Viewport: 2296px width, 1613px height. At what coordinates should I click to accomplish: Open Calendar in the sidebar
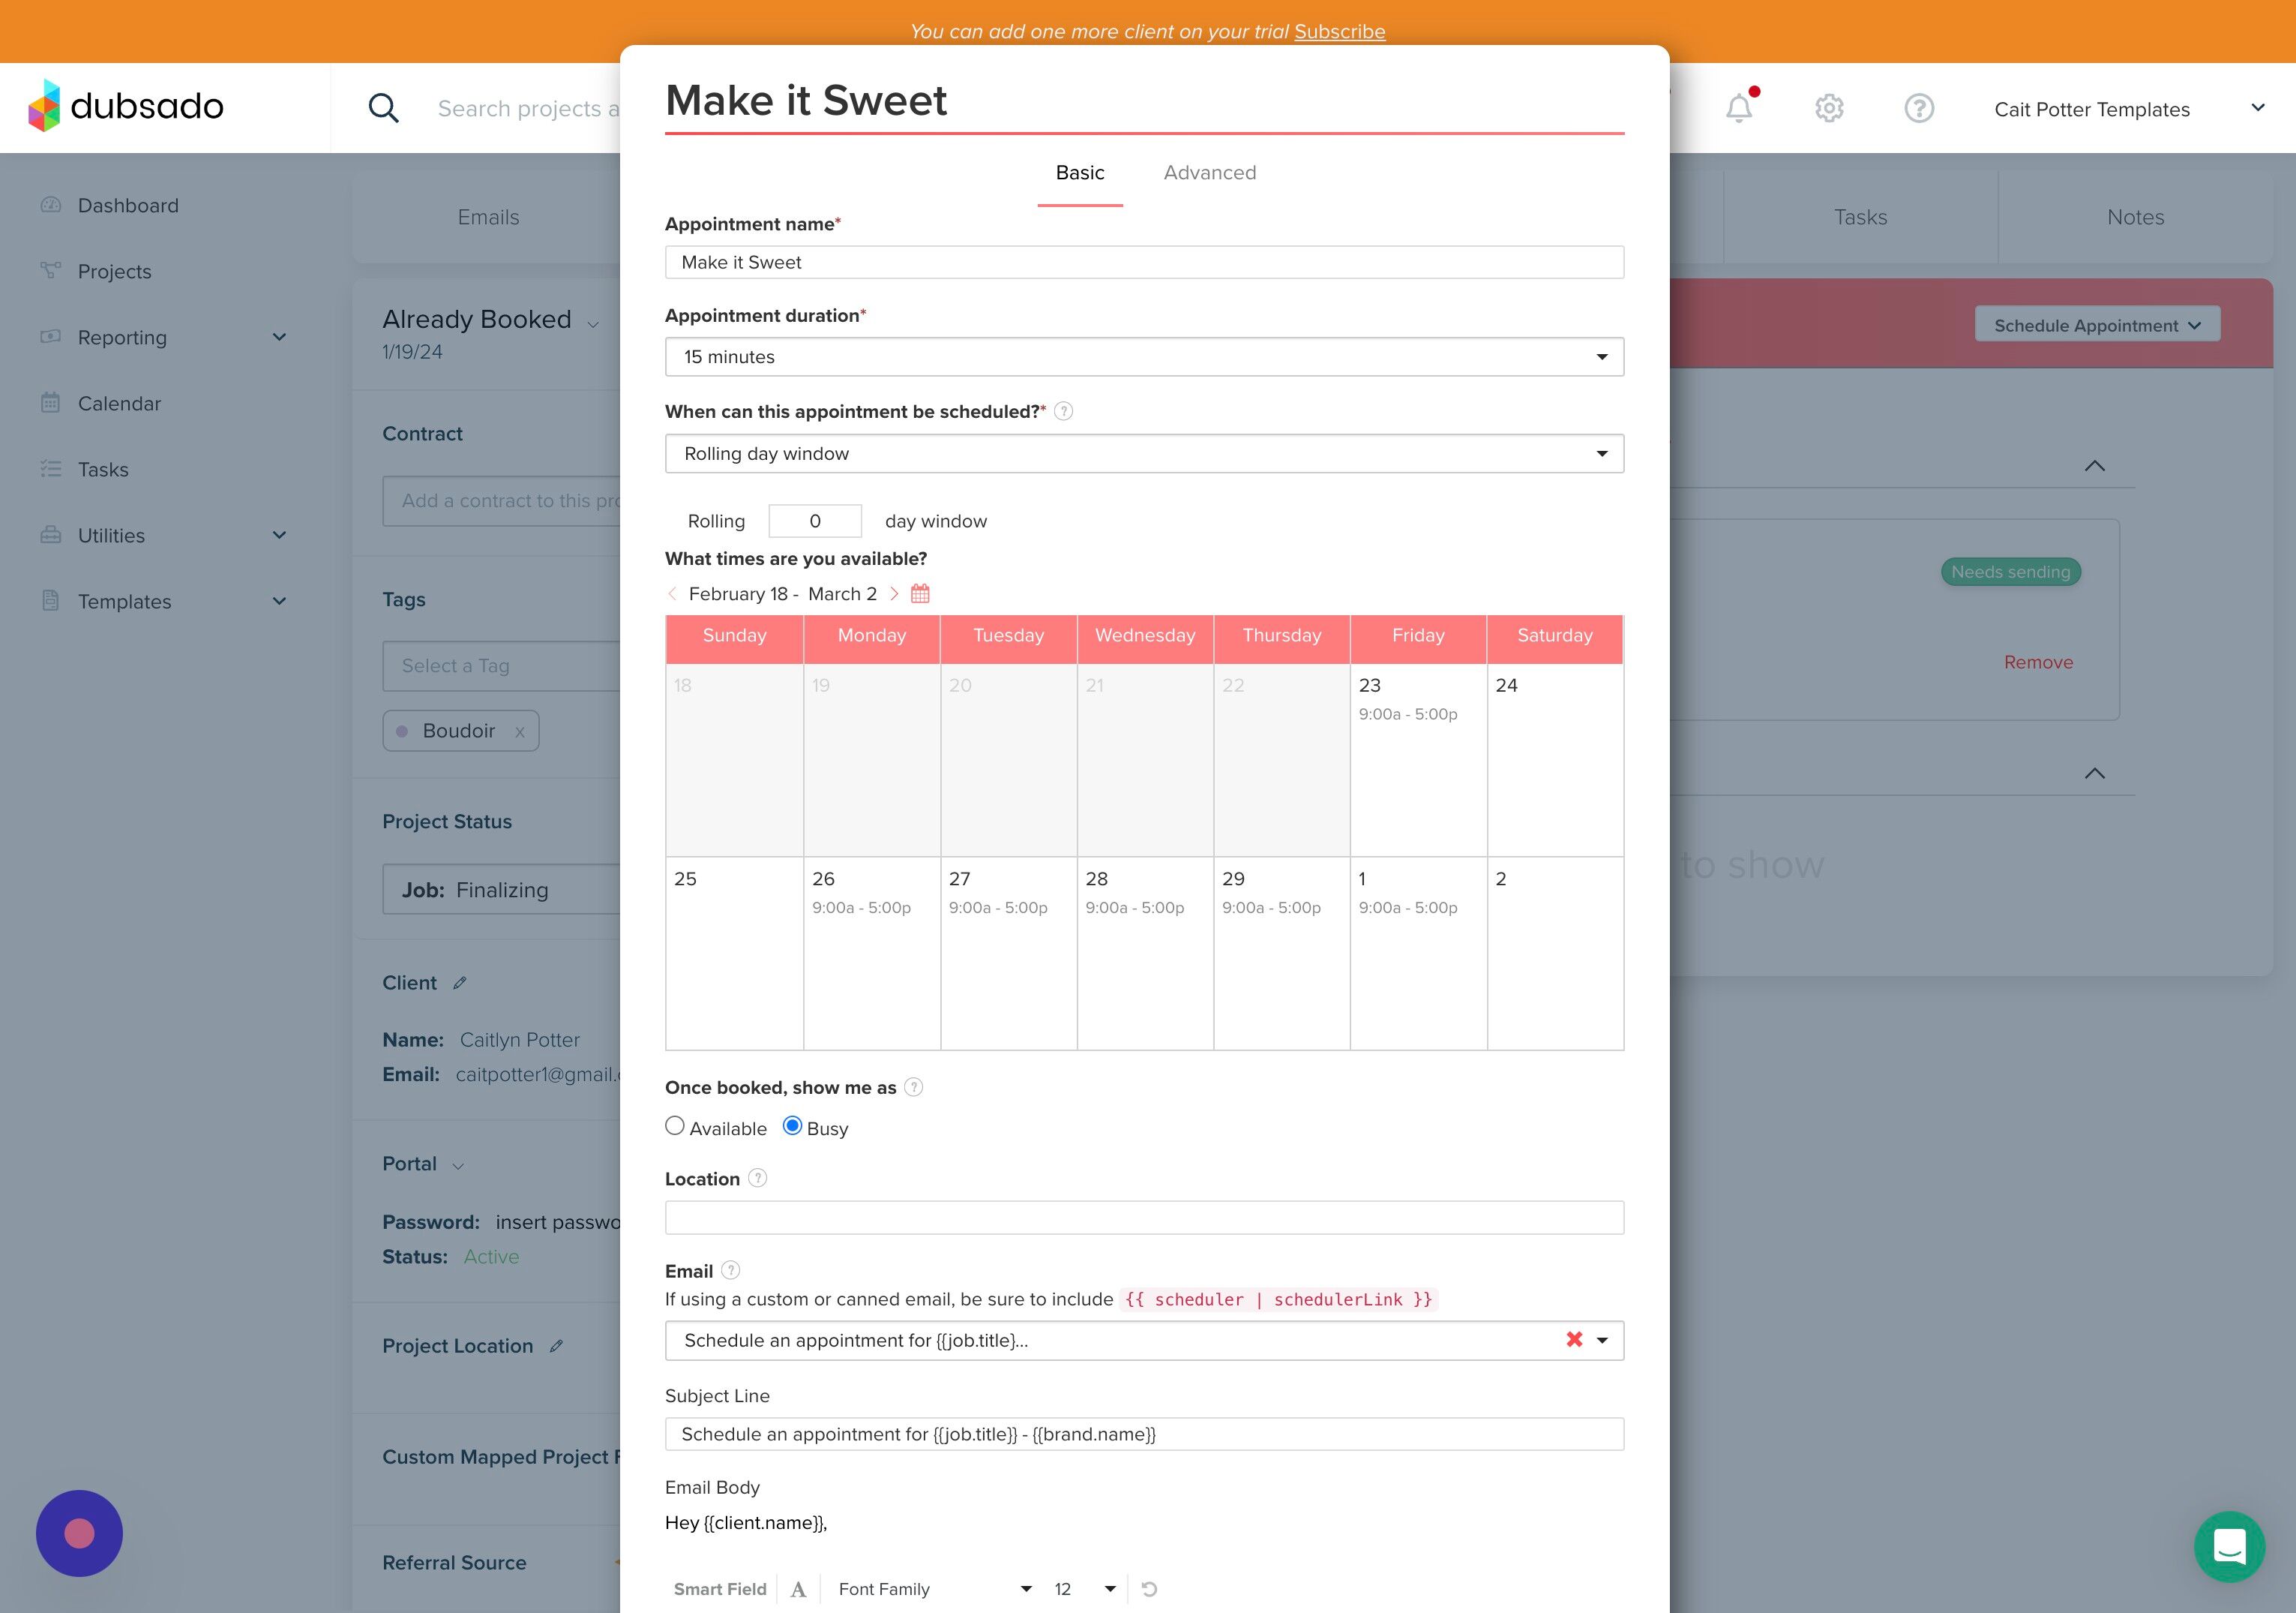[119, 404]
